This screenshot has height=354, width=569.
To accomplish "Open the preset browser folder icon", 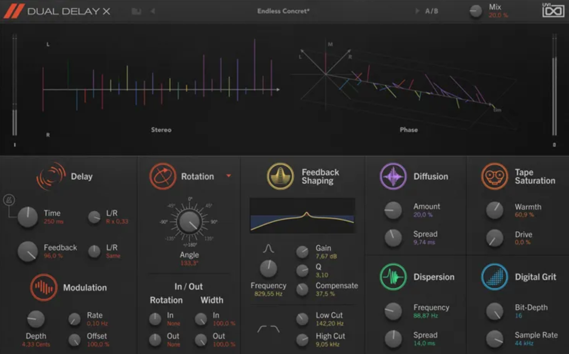I will pyautogui.click(x=136, y=11).
